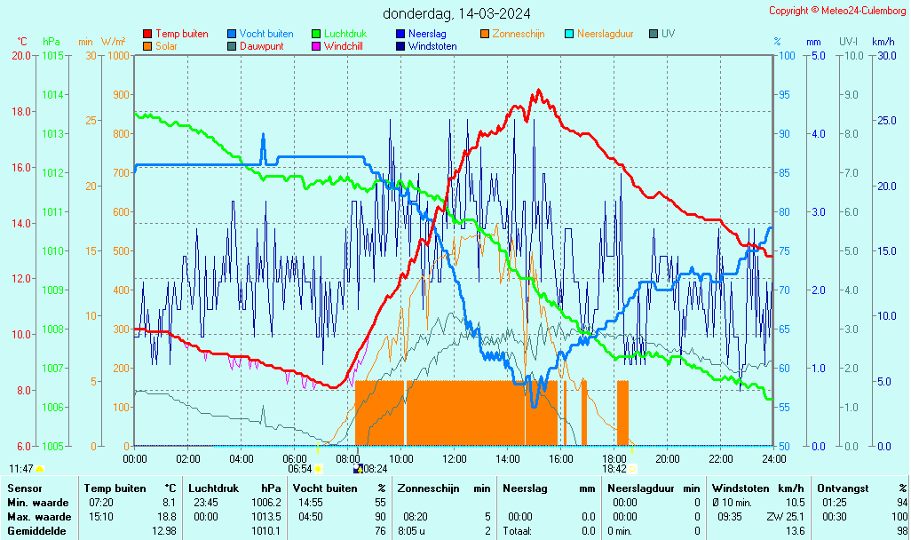Click the Copyright Meteo24-Culemborg link
The image size is (911, 540).
pyautogui.click(x=837, y=11)
